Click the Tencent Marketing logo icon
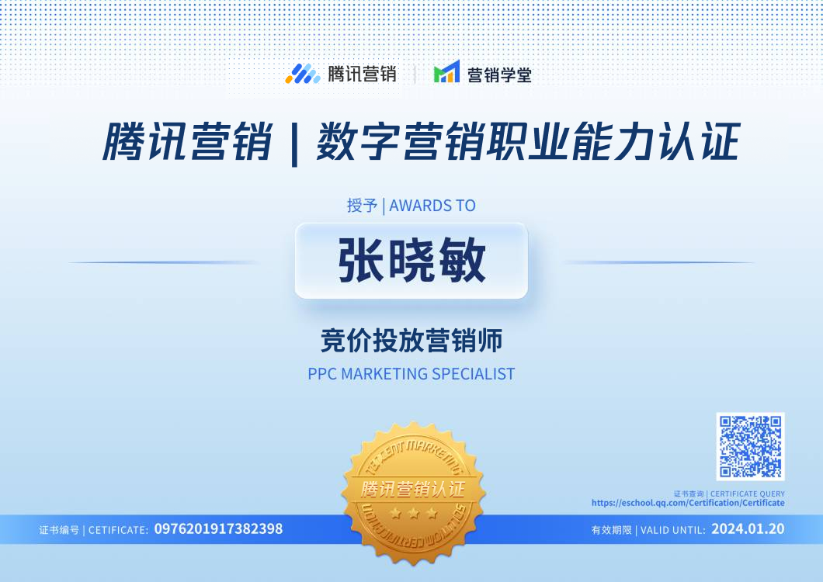Image resolution: width=823 pixels, height=582 pixels. [x=303, y=74]
